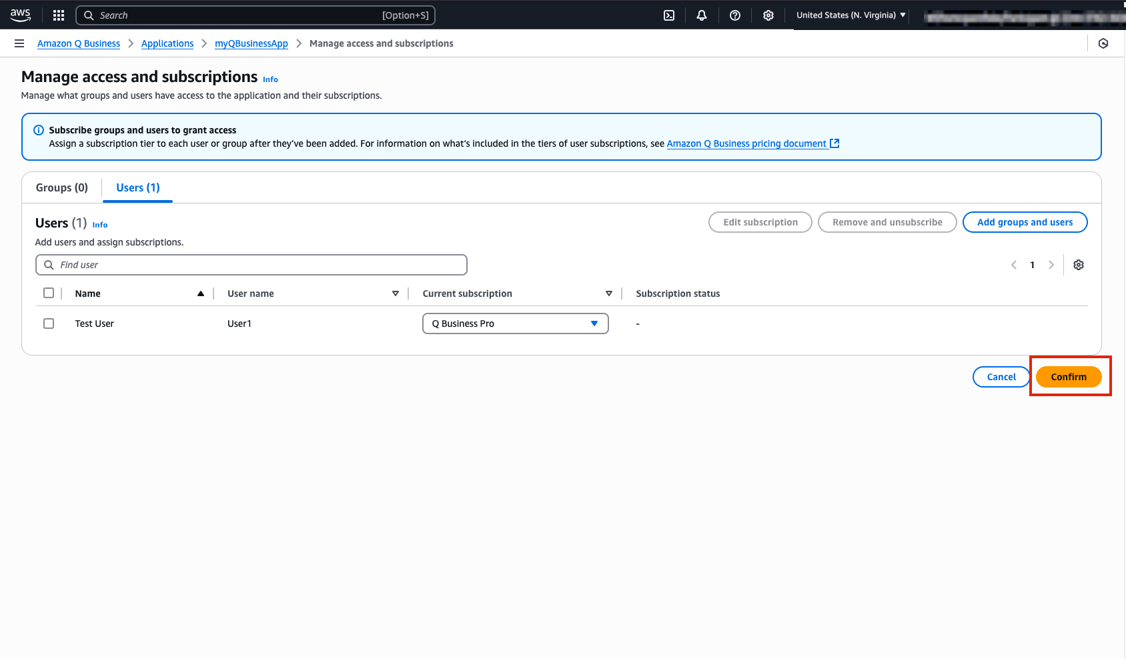Image resolution: width=1126 pixels, height=659 pixels.
Task: Check the Test User row checkbox
Action: tap(49, 323)
